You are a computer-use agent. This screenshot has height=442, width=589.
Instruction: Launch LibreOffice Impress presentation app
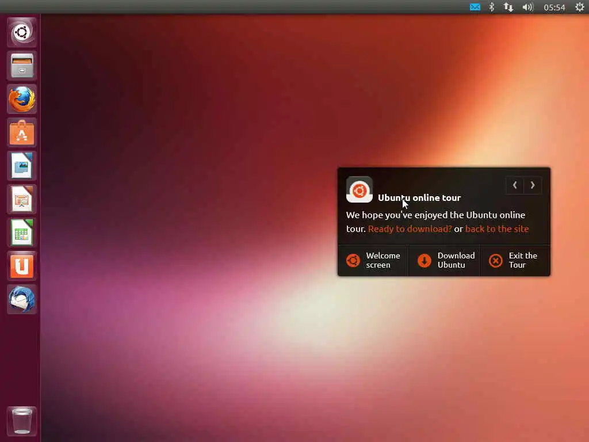(x=22, y=199)
